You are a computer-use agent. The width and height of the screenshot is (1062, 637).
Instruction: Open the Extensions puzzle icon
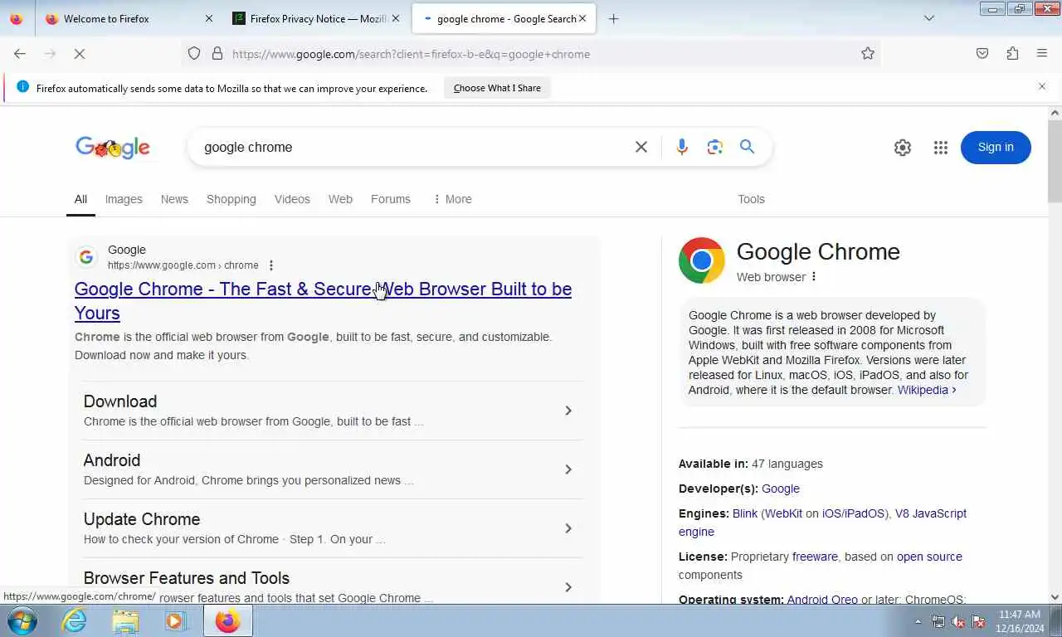[1012, 54]
